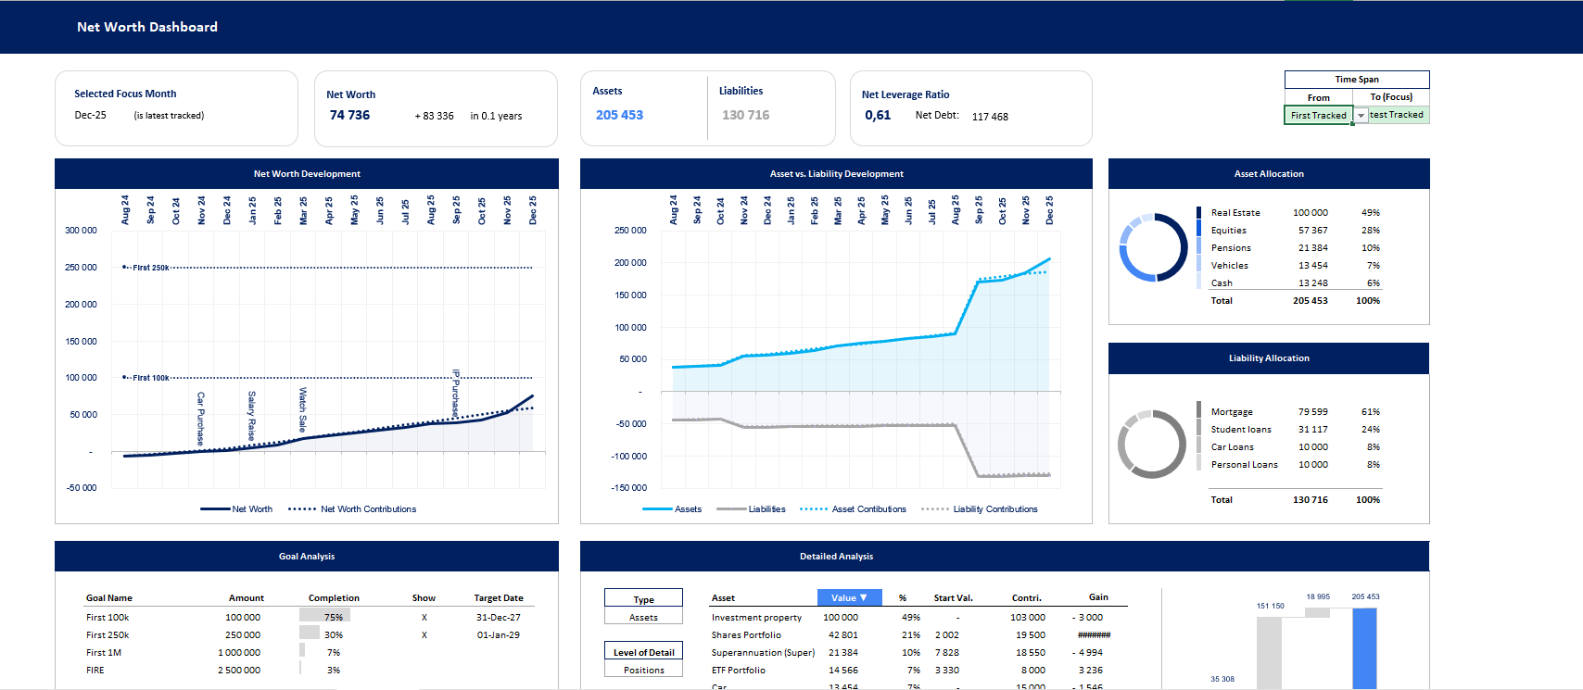Click the 'Assets' legend entry in the Asset vs. Liability chart
The image size is (1583, 690).
pos(672,508)
